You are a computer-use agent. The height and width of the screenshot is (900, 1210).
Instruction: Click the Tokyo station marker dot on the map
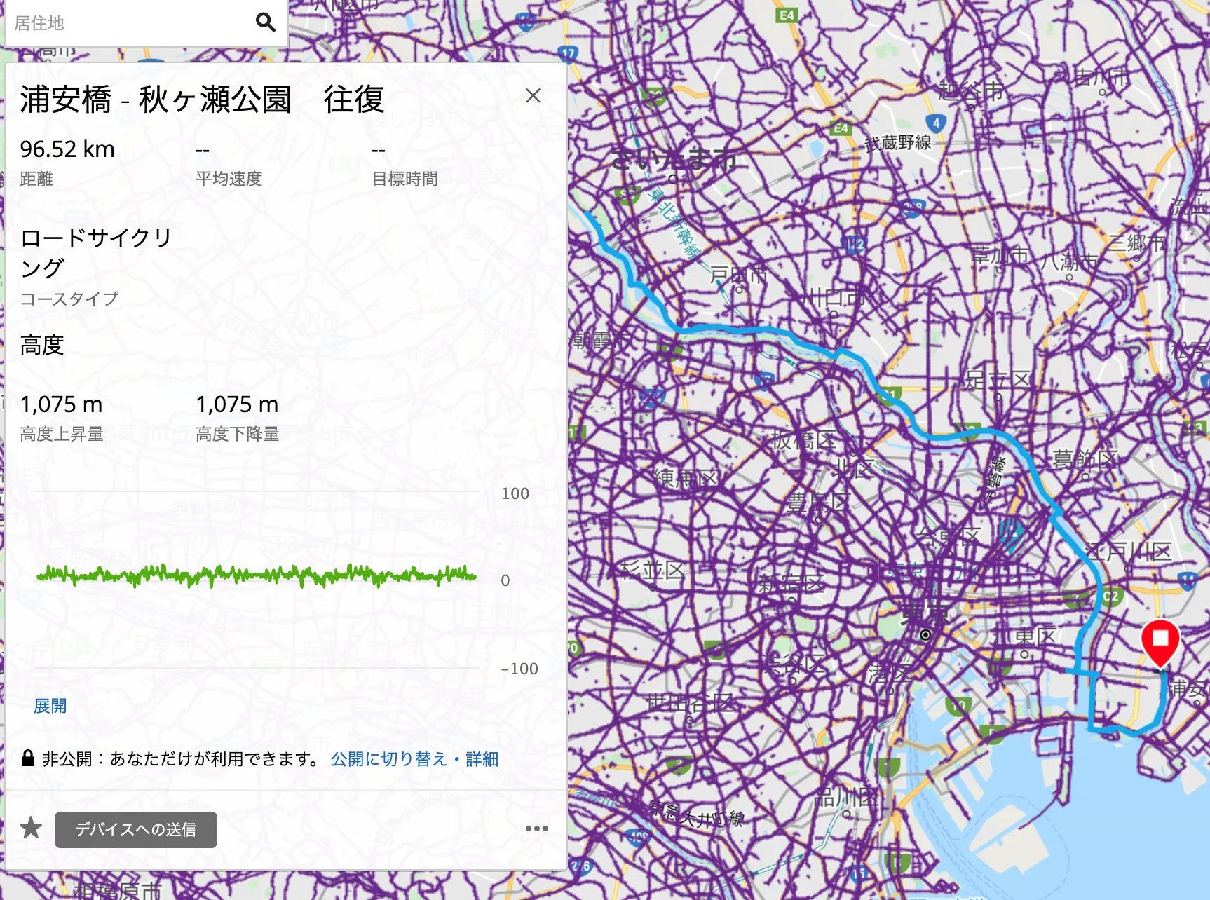(924, 633)
